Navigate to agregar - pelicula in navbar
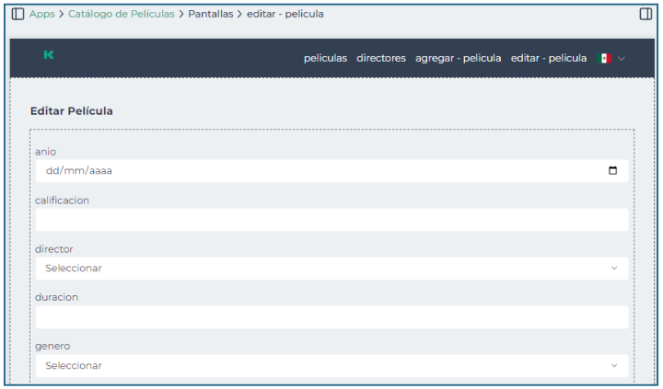This screenshot has height=389, width=663. pos(458,58)
